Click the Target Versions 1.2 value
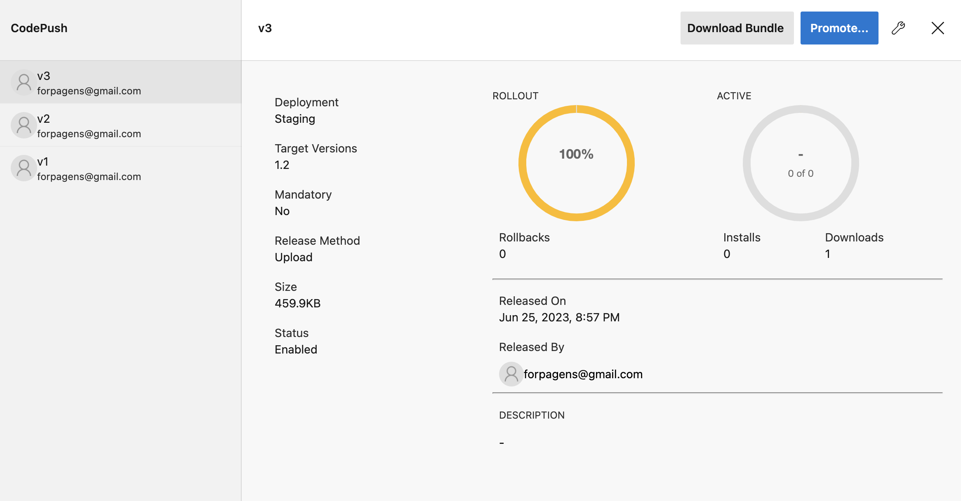961x501 pixels. coord(282,165)
